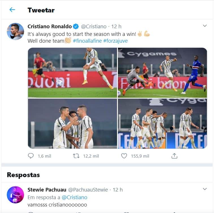Expand the chevron on Stewie Pachuau's reply
214x213 pixels.
205,189
